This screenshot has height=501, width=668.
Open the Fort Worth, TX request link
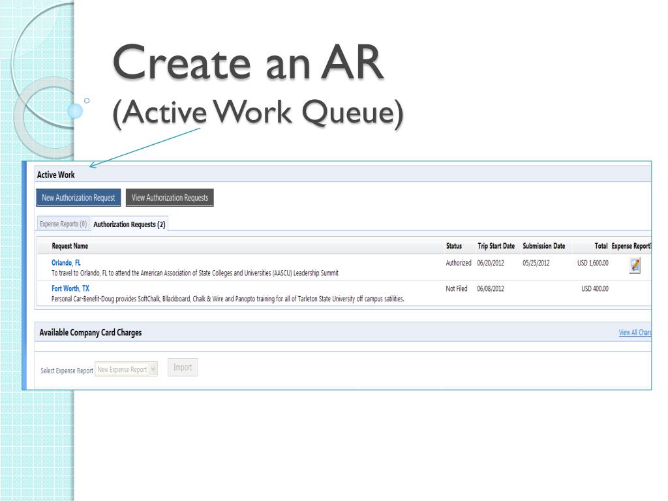coord(70,288)
